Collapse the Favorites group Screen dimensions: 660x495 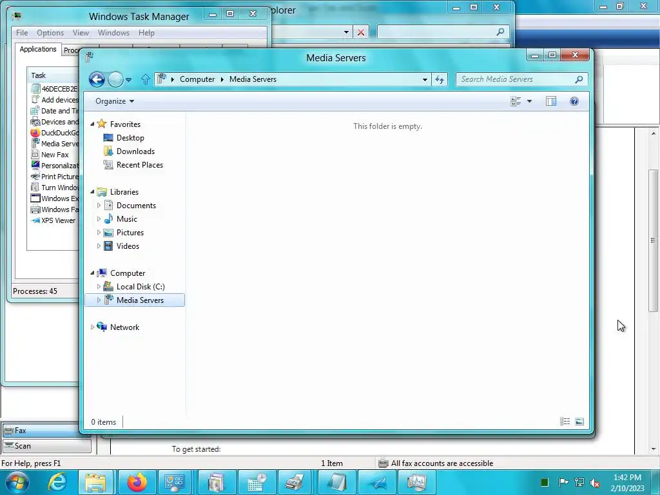coord(93,124)
